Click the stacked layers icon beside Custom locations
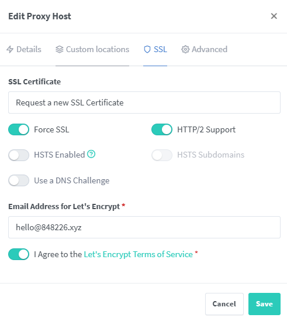The height and width of the screenshot is (321, 287). [x=60, y=49]
